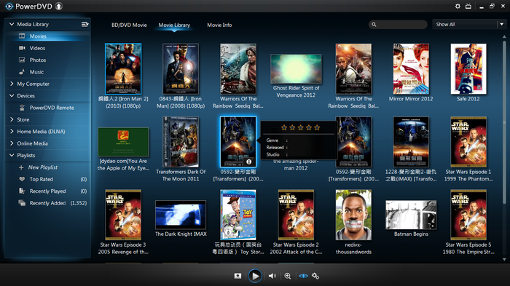Switch to Movie Library tab
Screen dimensions: 510x286
point(174,25)
